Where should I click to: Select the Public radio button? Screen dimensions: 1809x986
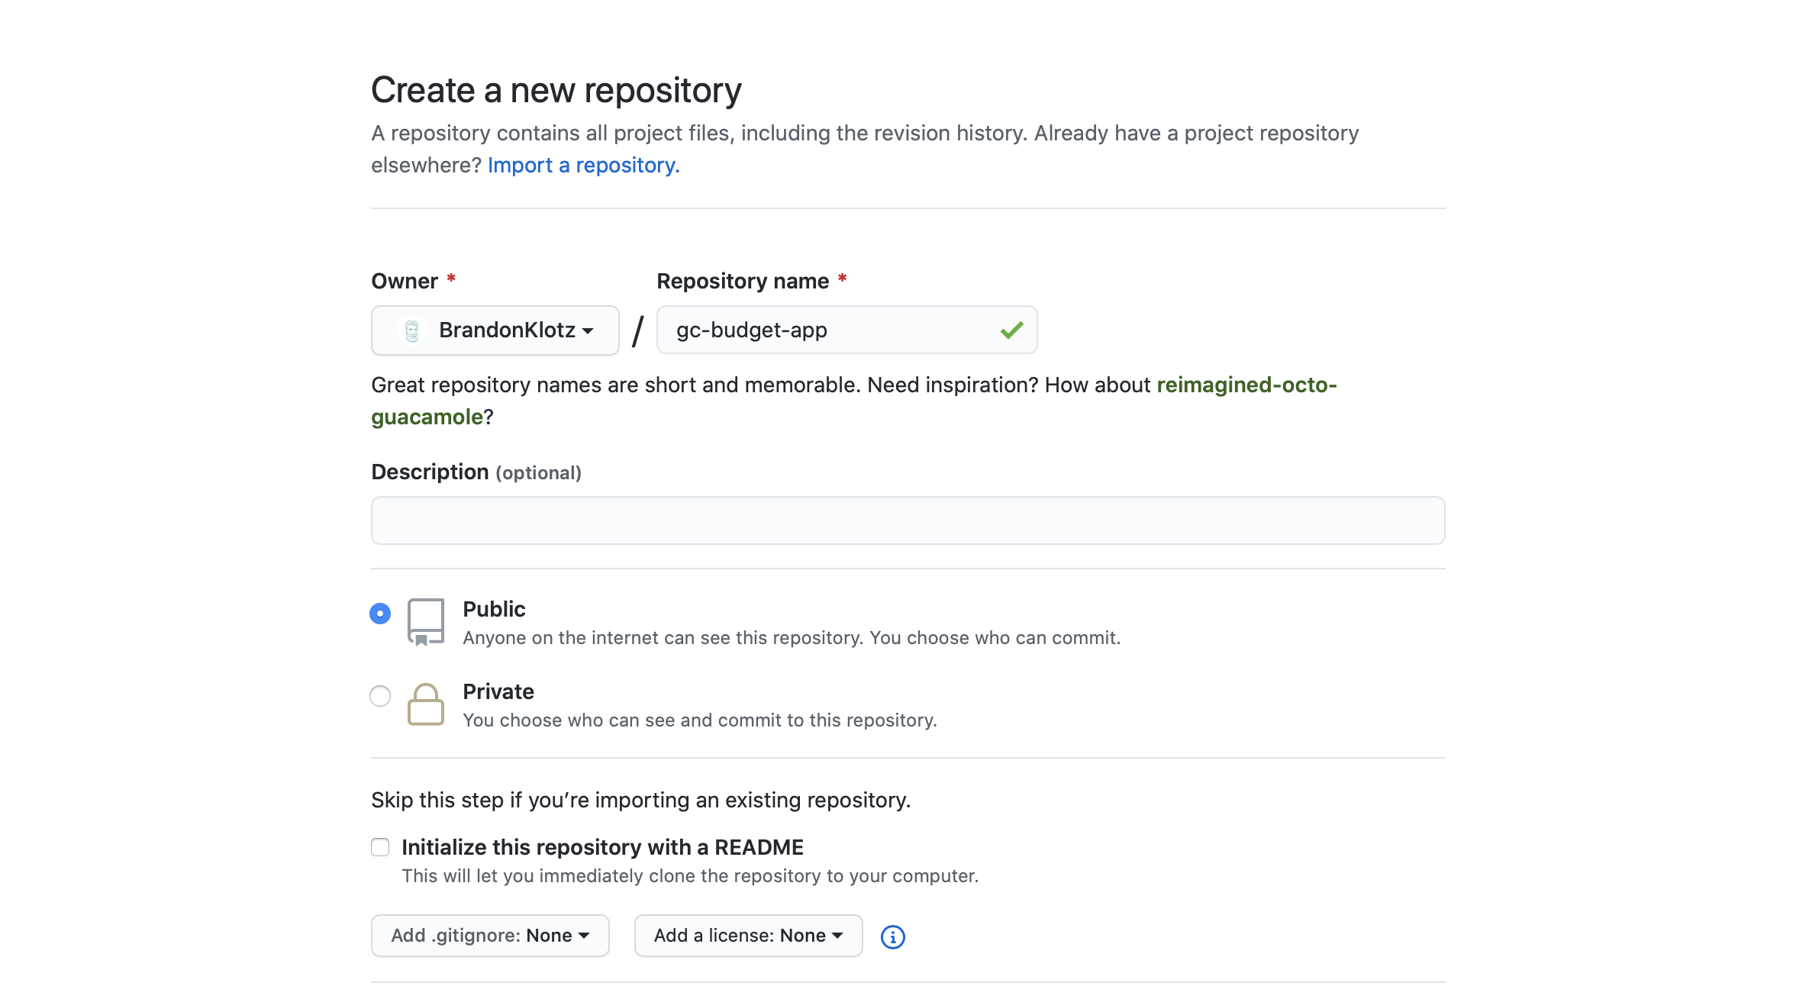pyautogui.click(x=380, y=614)
